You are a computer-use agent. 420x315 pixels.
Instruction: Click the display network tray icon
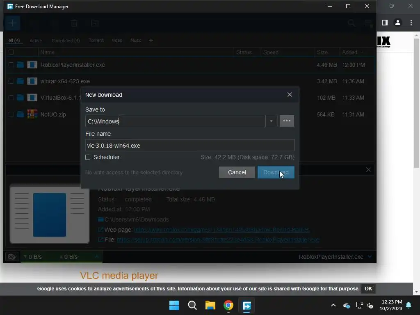(x=359, y=305)
